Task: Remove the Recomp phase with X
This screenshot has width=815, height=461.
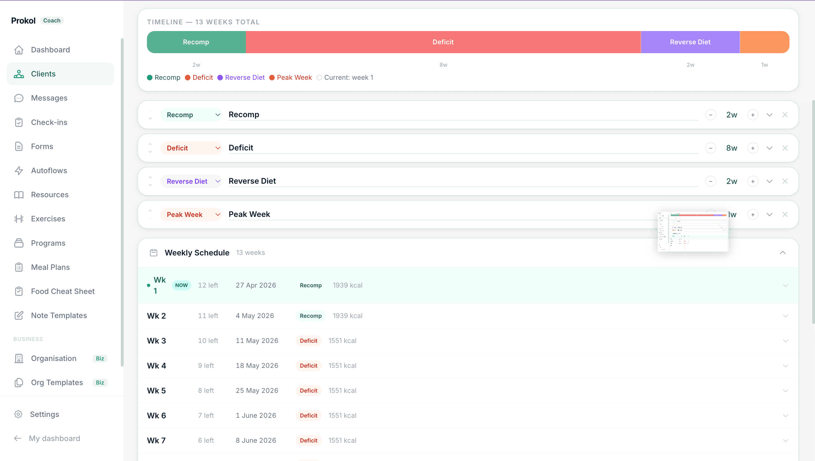Action: (x=785, y=115)
